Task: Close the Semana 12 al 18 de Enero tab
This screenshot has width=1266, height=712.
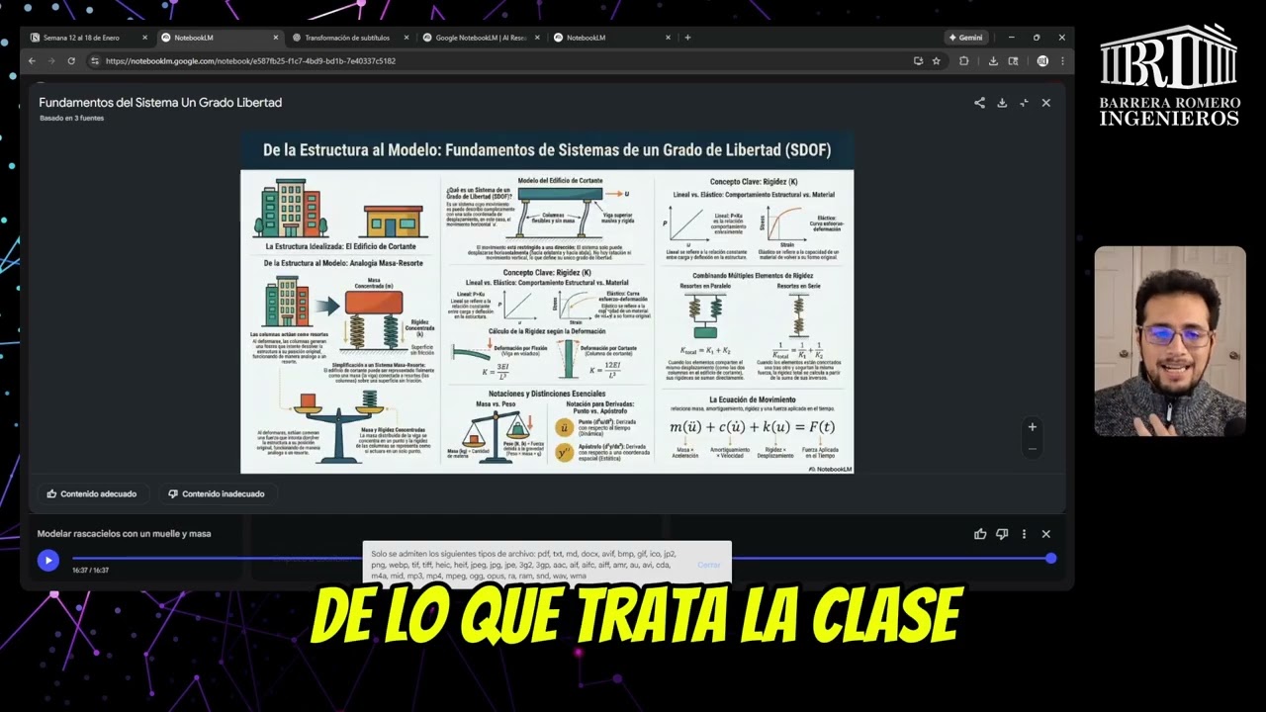Action: click(144, 38)
